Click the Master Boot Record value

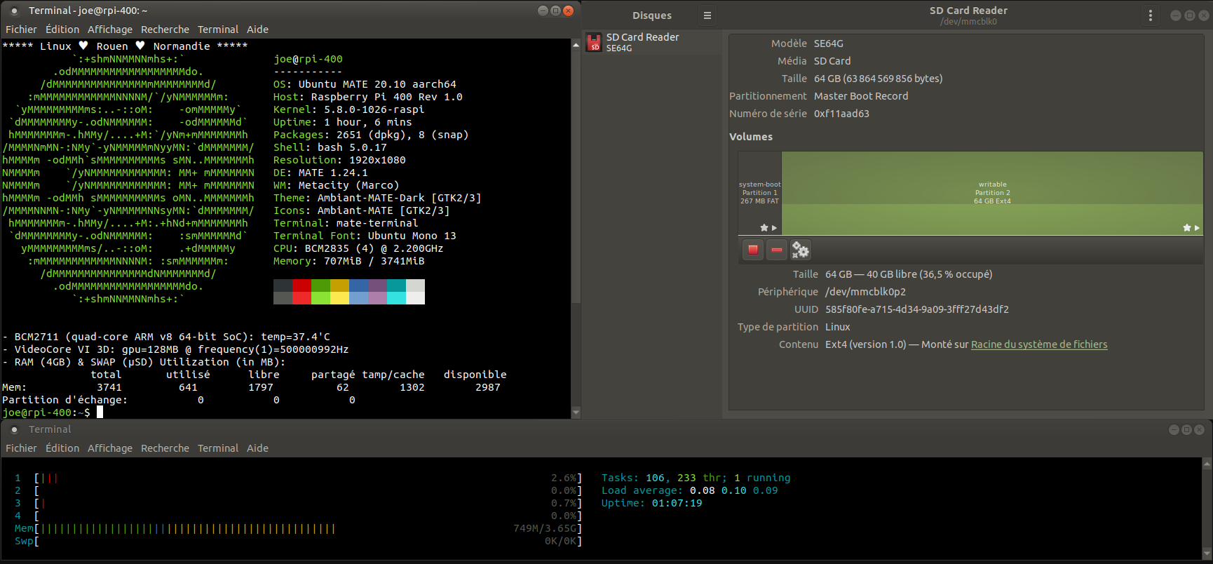point(861,96)
